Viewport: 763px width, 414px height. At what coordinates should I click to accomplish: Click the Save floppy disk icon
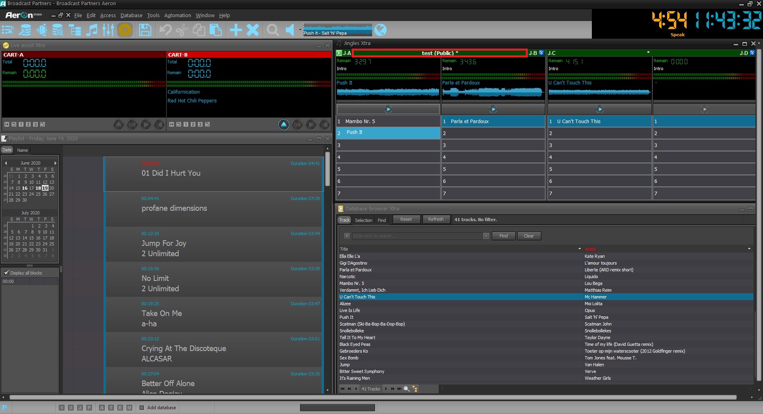coord(145,30)
